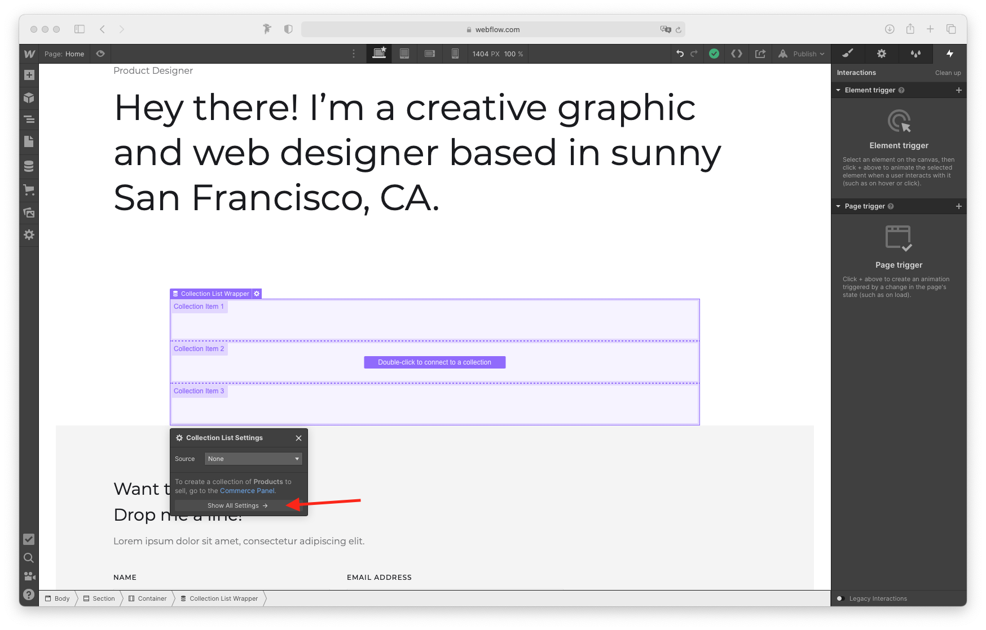Open the Export Code view
The image size is (986, 630).
click(x=737, y=54)
